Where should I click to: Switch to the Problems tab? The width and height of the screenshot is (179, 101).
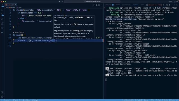click(x=108, y=5)
